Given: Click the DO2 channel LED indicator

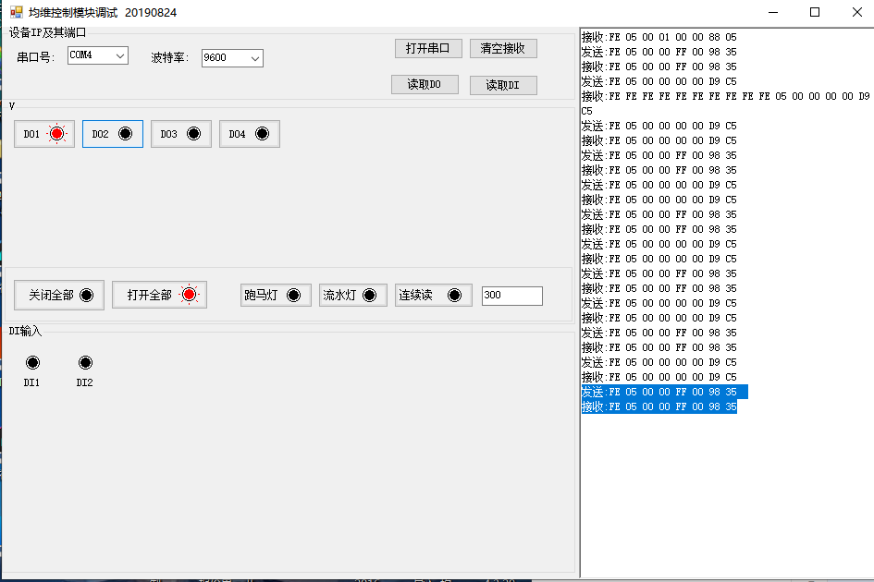Looking at the screenshot, I should (126, 133).
